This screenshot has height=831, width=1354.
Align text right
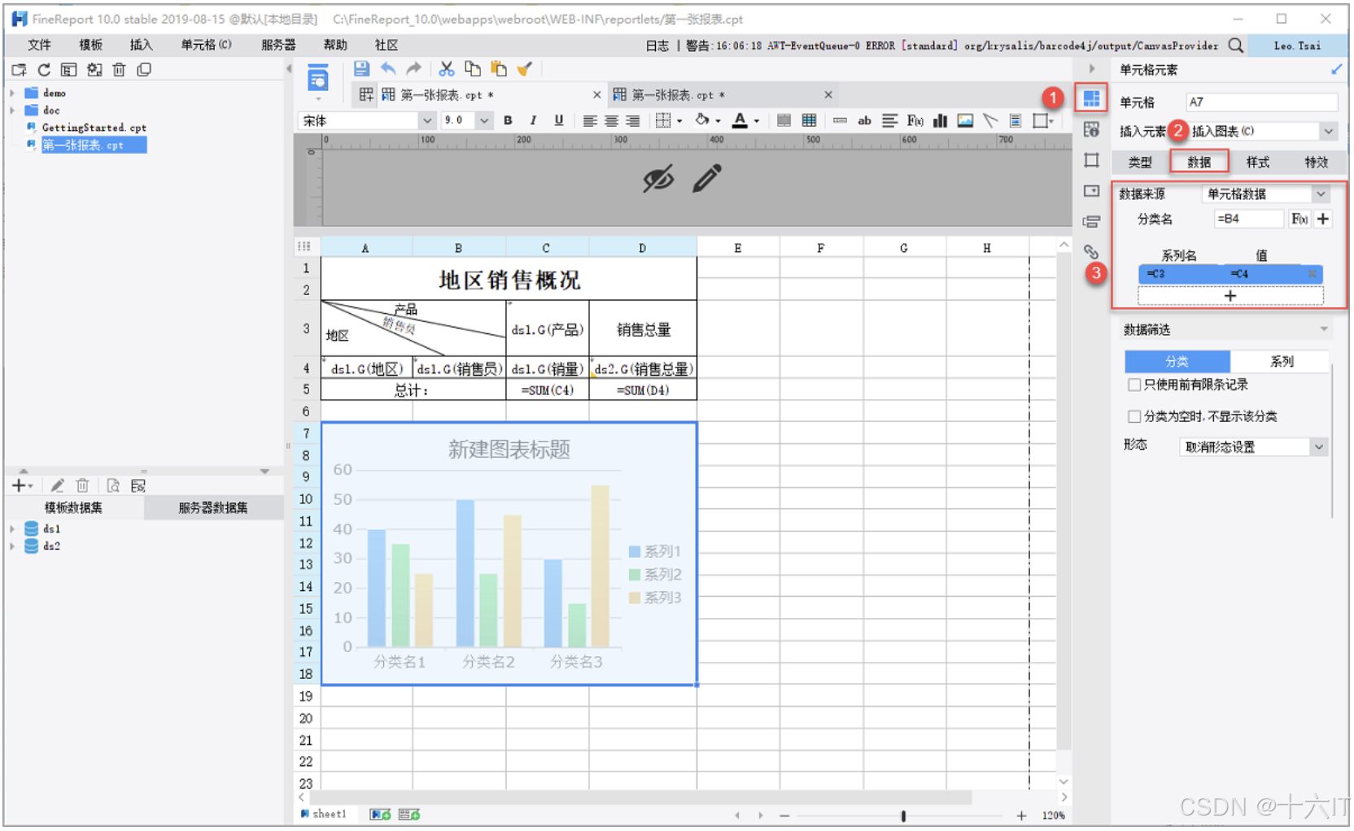[x=632, y=120]
